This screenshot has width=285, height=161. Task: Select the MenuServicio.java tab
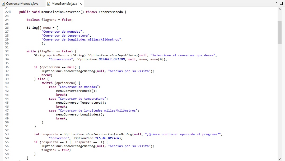click(x=64, y=4)
